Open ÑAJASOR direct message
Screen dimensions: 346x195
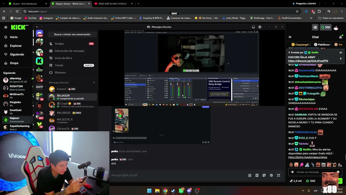point(72,97)
